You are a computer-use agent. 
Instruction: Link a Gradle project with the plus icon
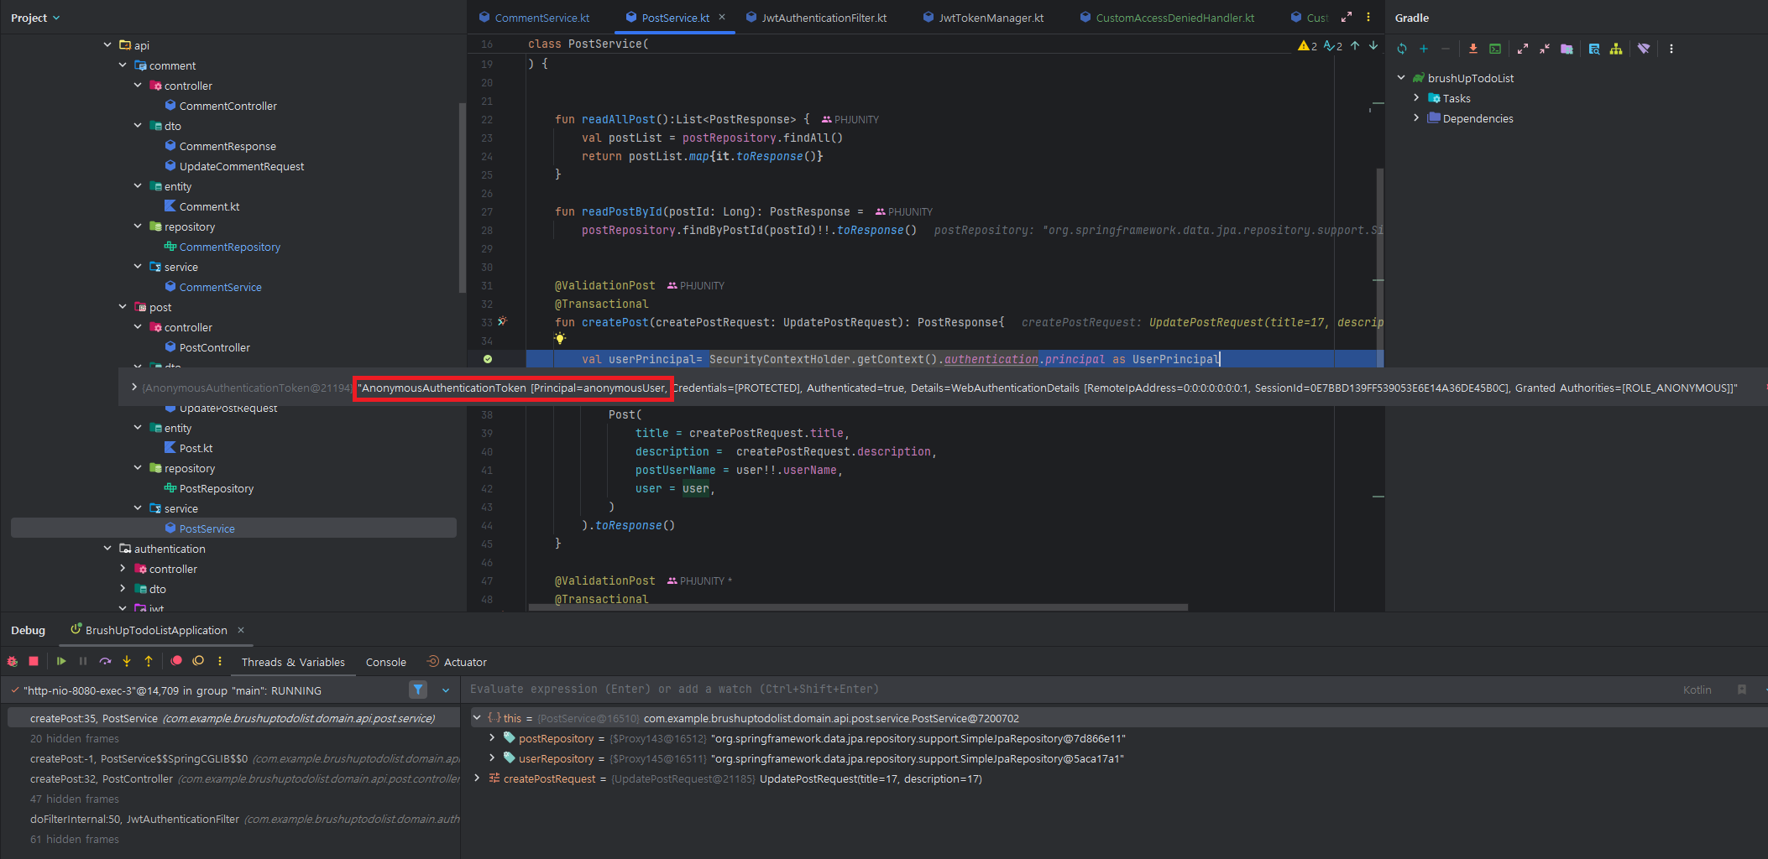click(1424, 49)
